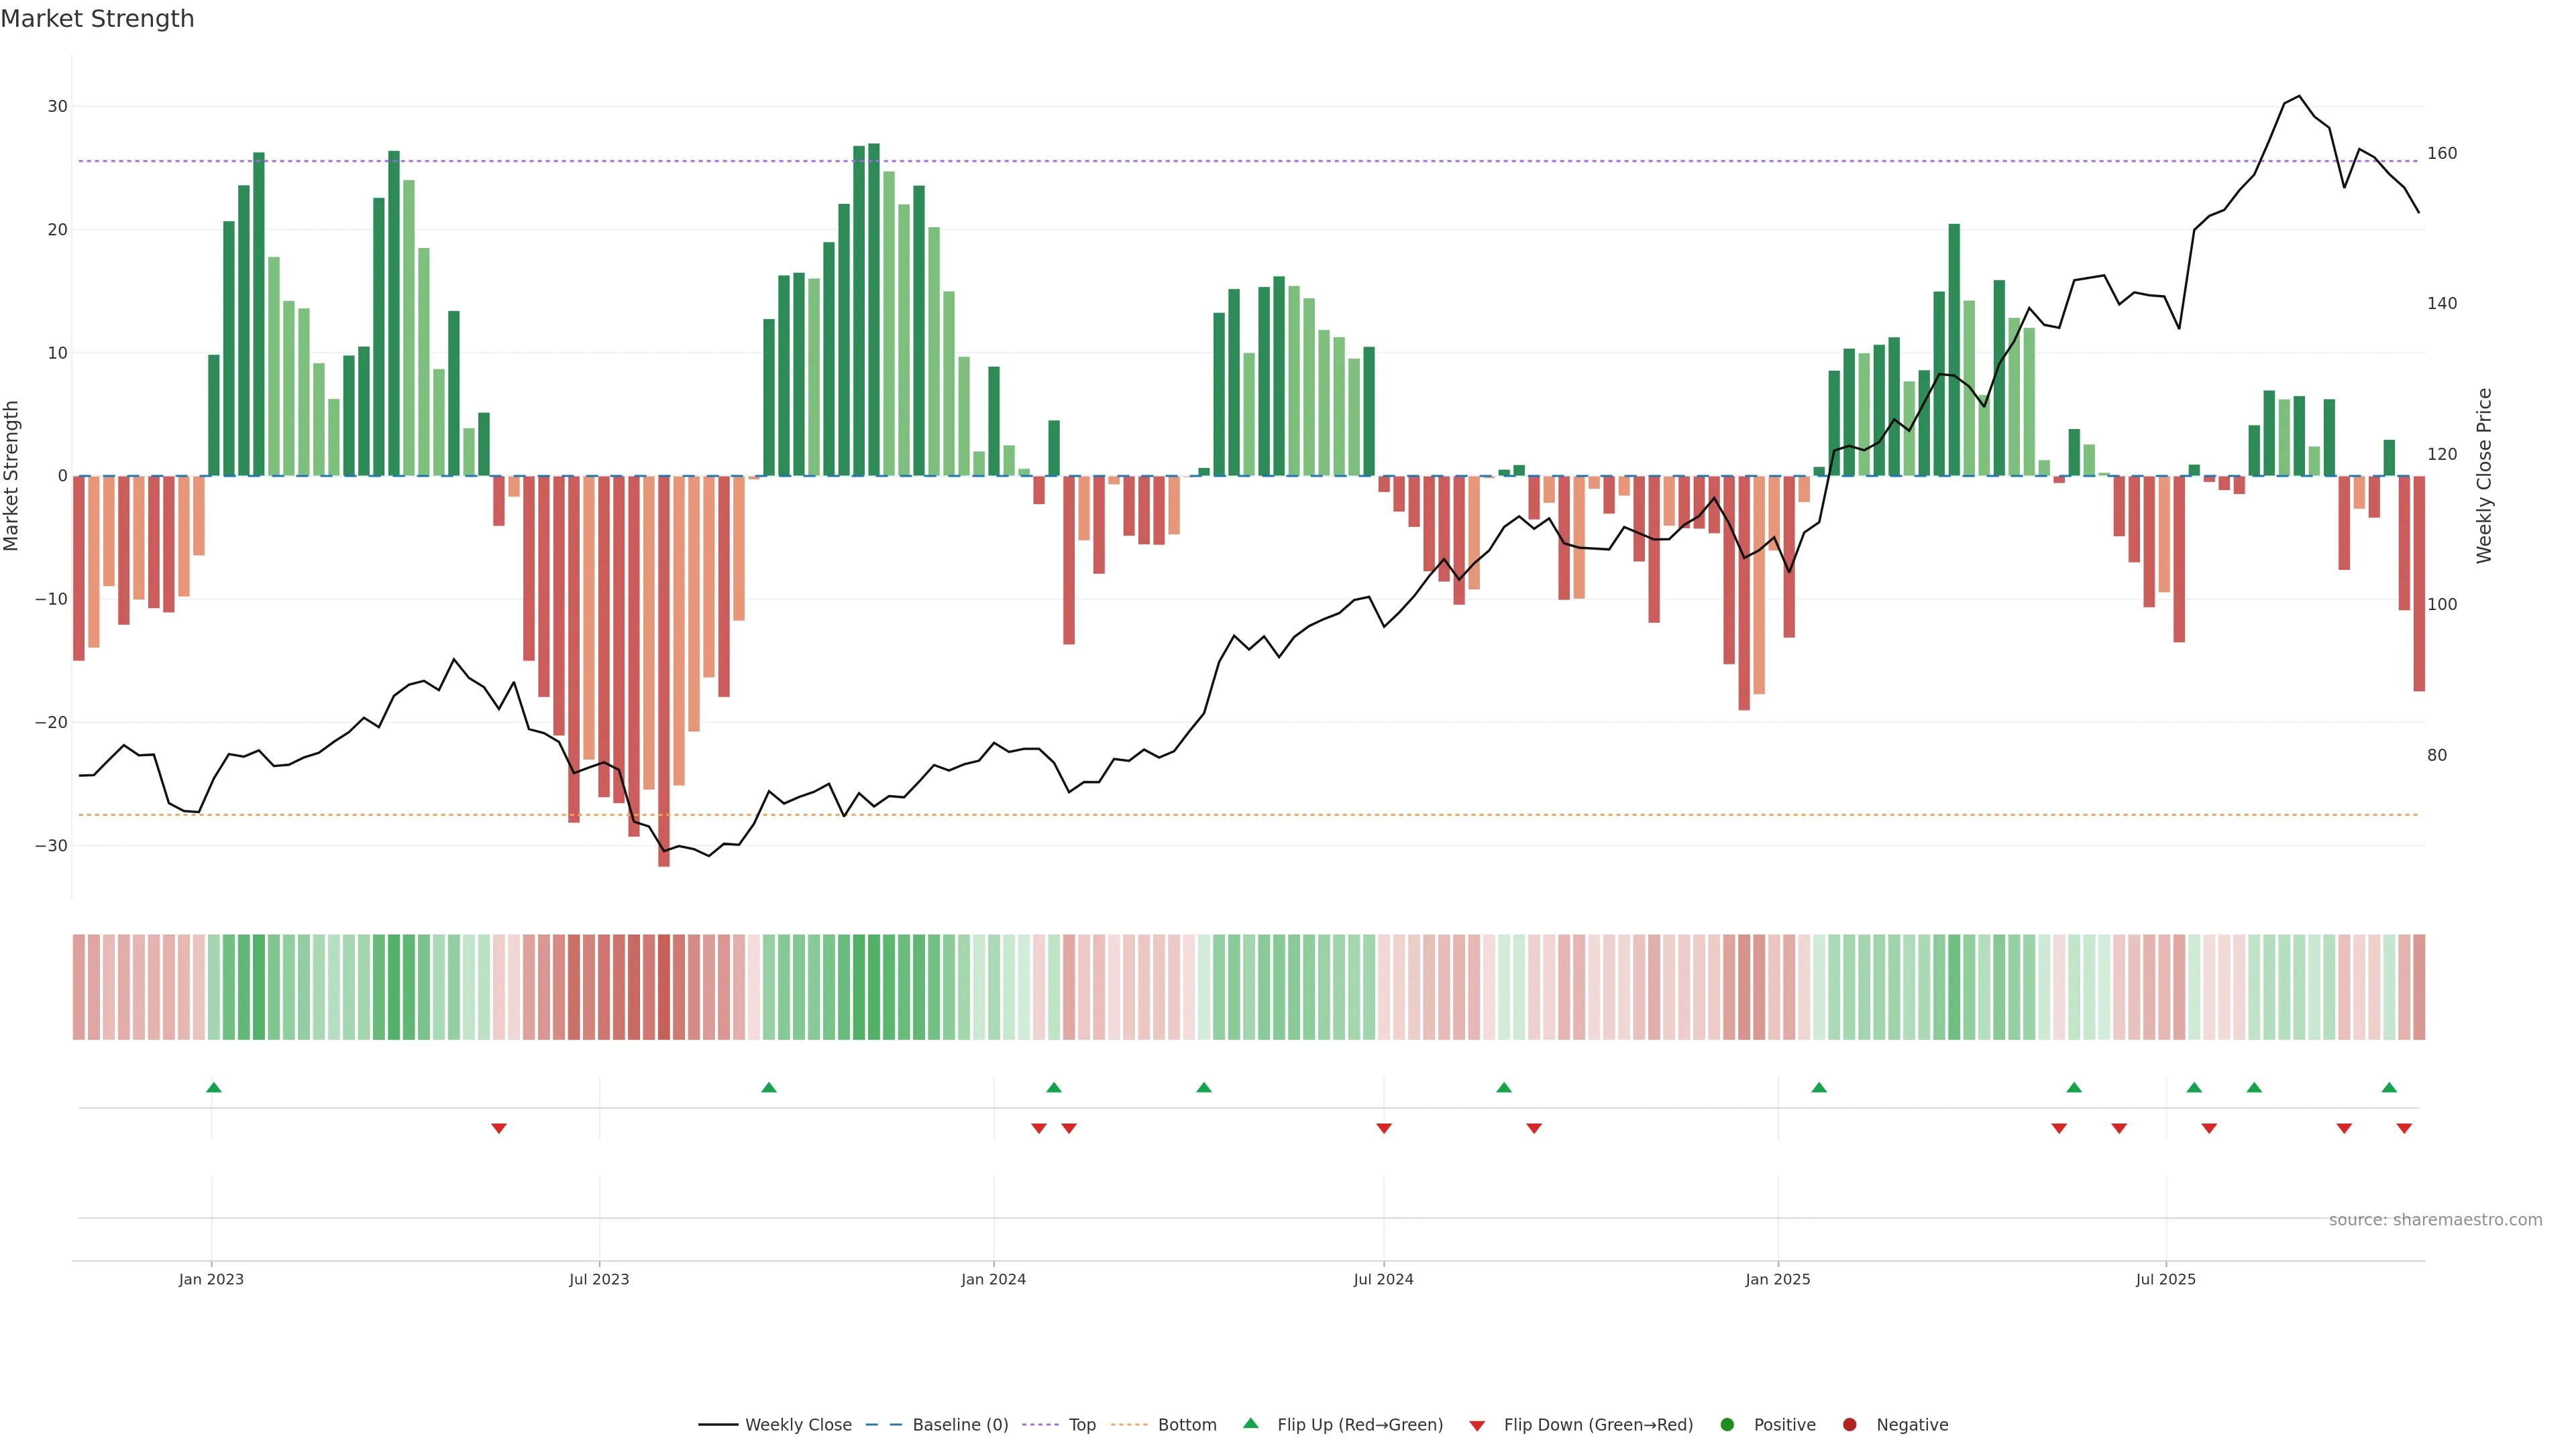Click the leftmost cell of heatmap strip
Viewport: 2576px width, 1448px height.
(x=78, y=987)
